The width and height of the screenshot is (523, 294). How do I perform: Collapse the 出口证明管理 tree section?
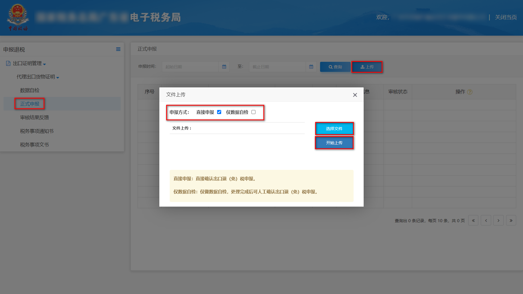[x=45, y=64]
